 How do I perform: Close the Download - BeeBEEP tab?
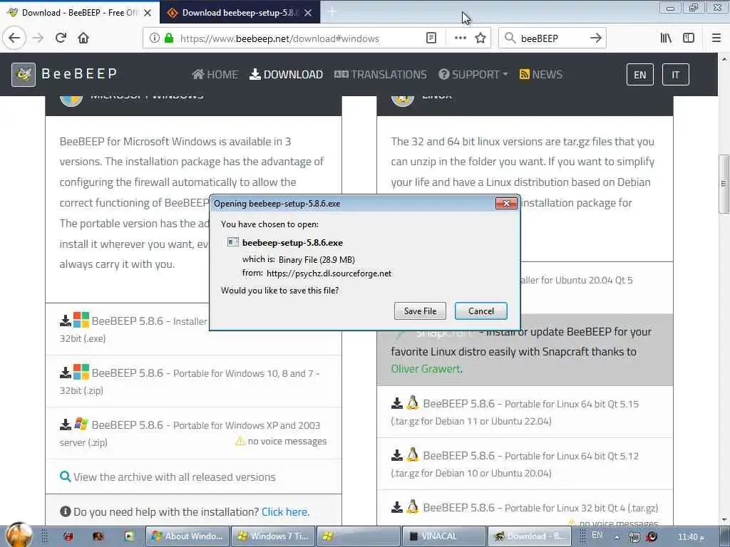(x=148, y=13)
